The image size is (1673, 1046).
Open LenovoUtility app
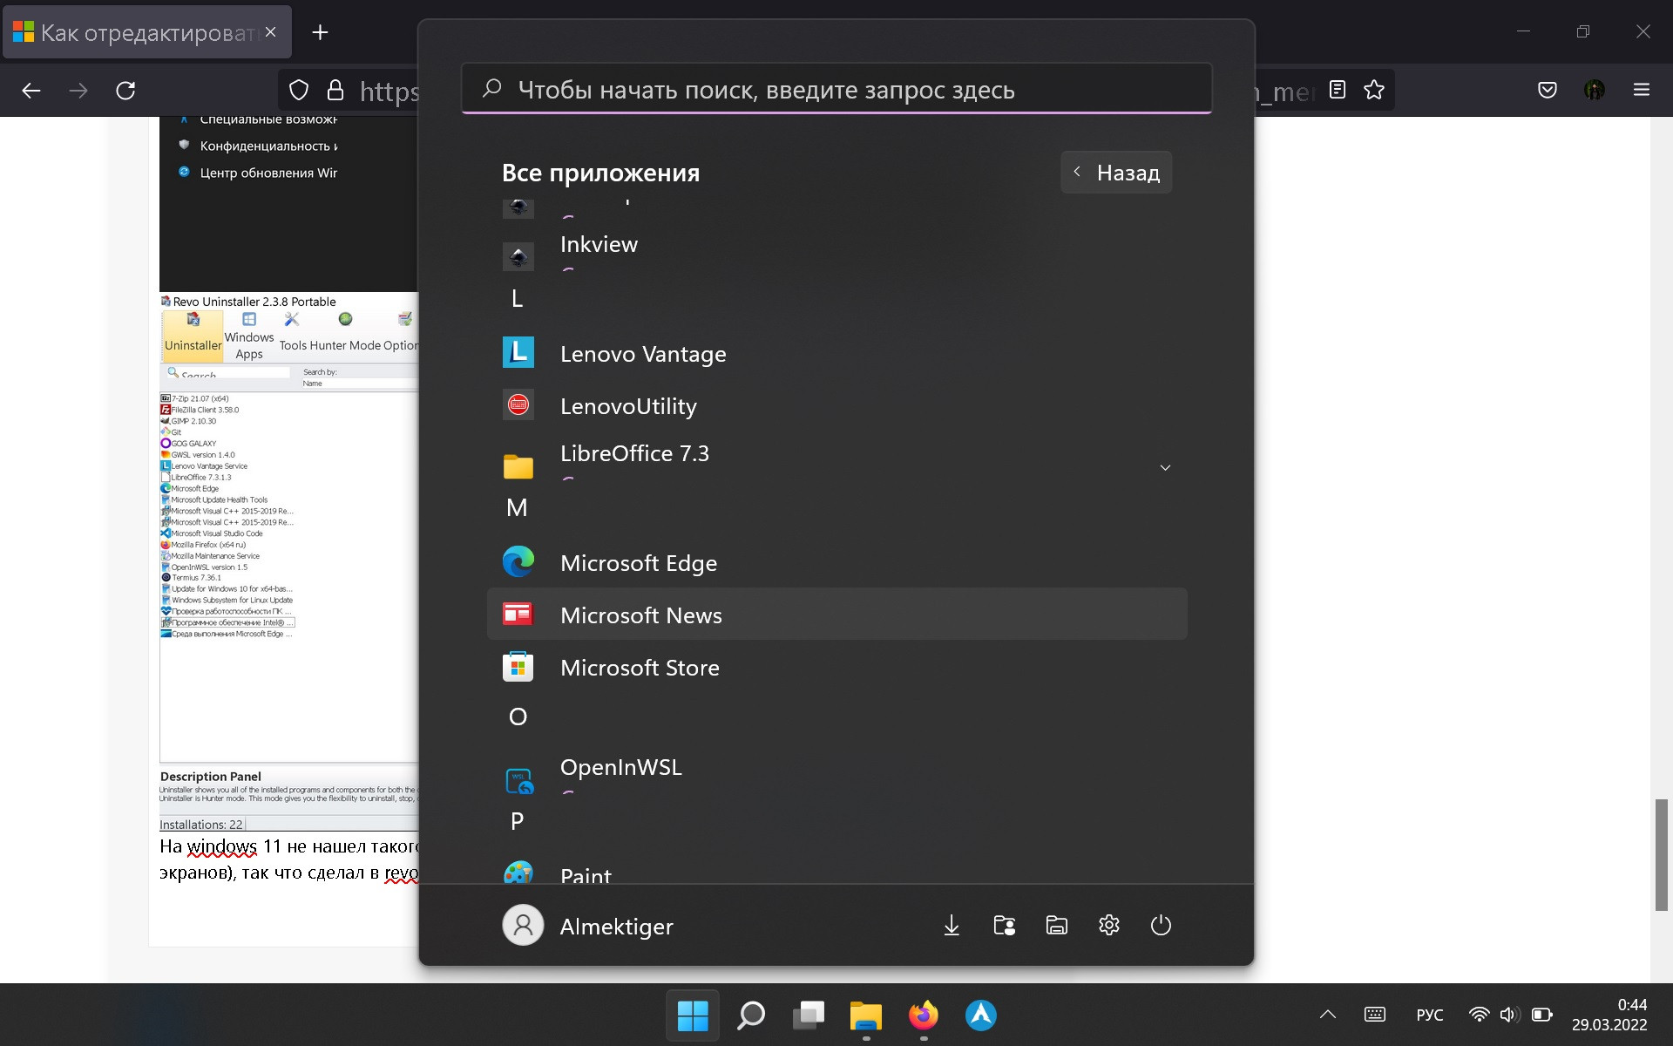coord(836,405)
